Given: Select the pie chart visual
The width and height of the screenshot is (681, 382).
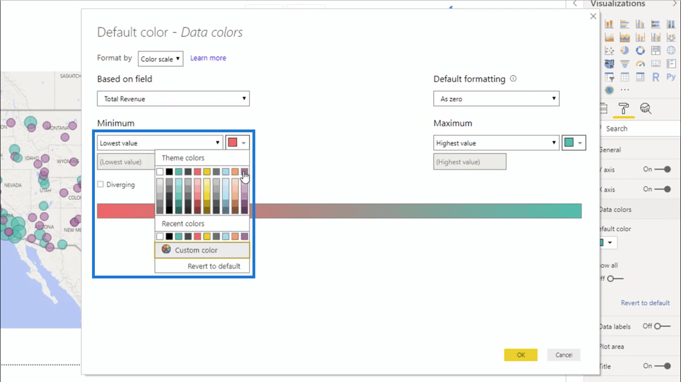Looking at the screenshot, I should click(624, 51).
